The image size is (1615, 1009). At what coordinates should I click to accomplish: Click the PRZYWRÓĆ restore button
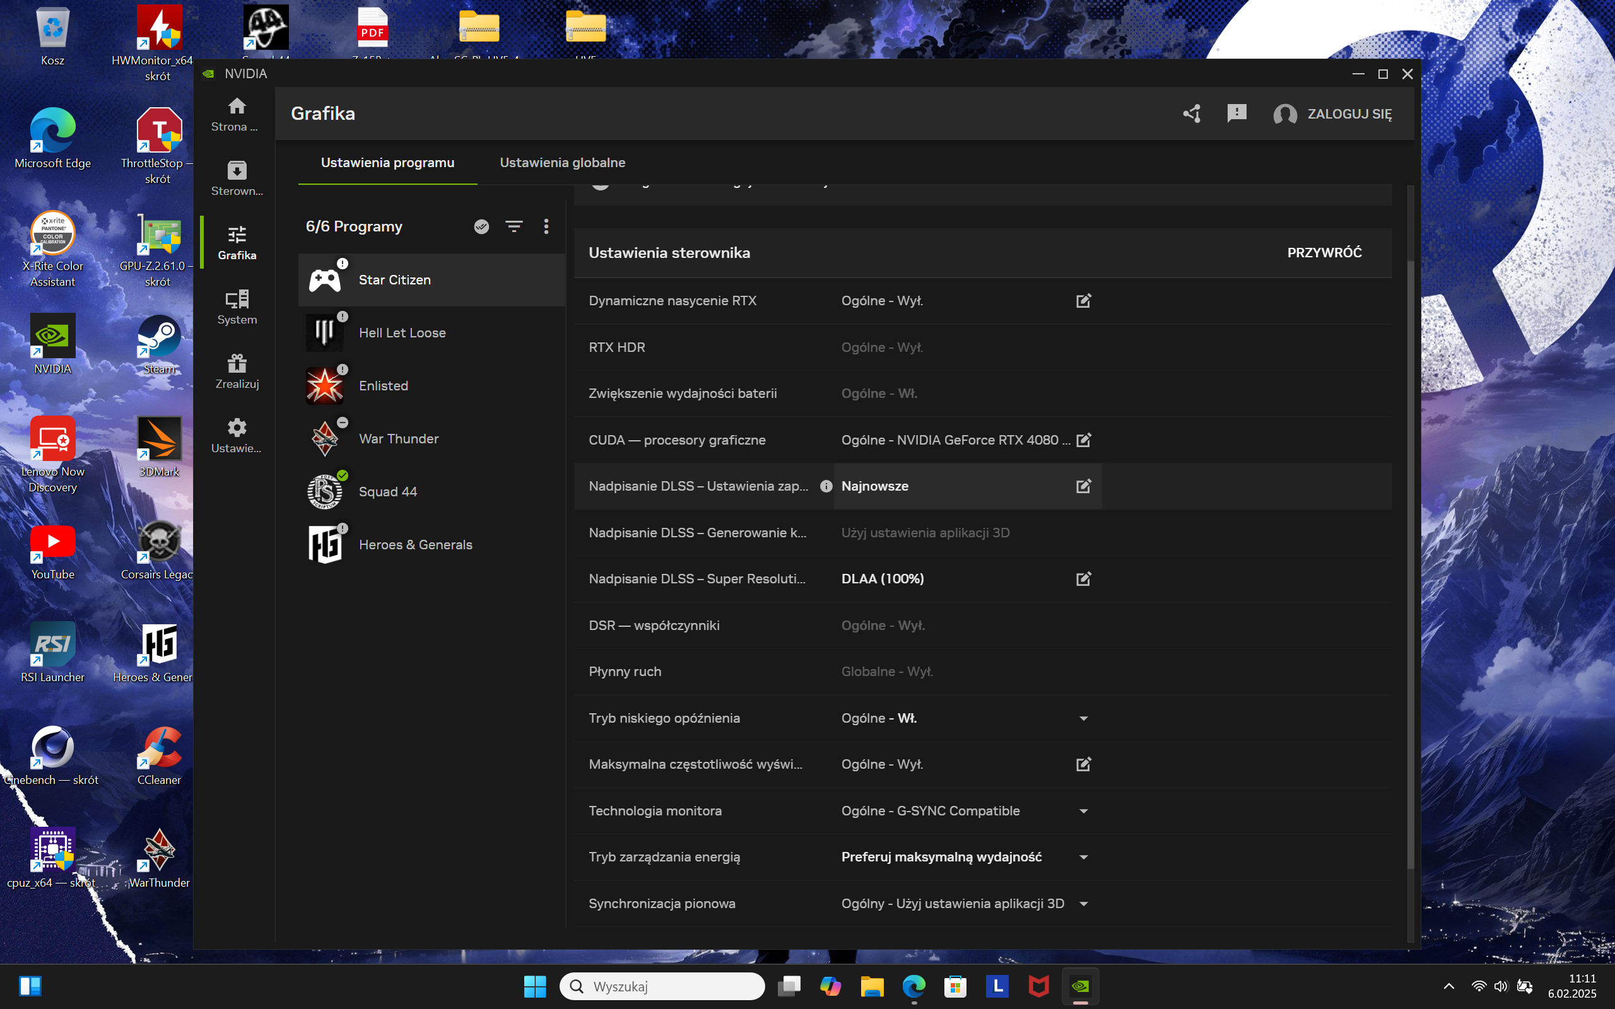1324,253
